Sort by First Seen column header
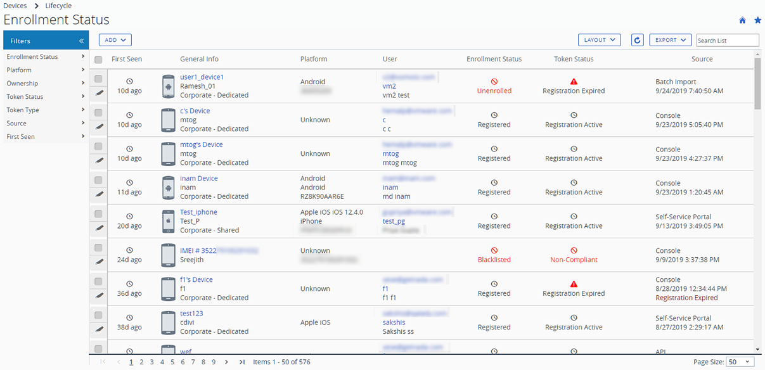The height and width of the screenshot is (370, 765). point(127,59)
